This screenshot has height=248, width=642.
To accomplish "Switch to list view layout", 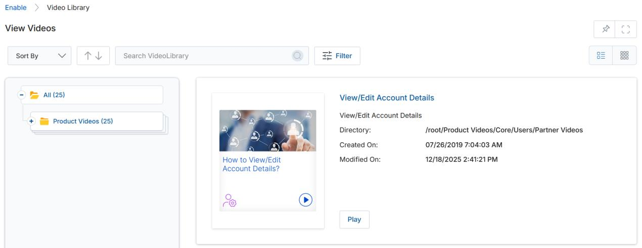I will [601, 56].
